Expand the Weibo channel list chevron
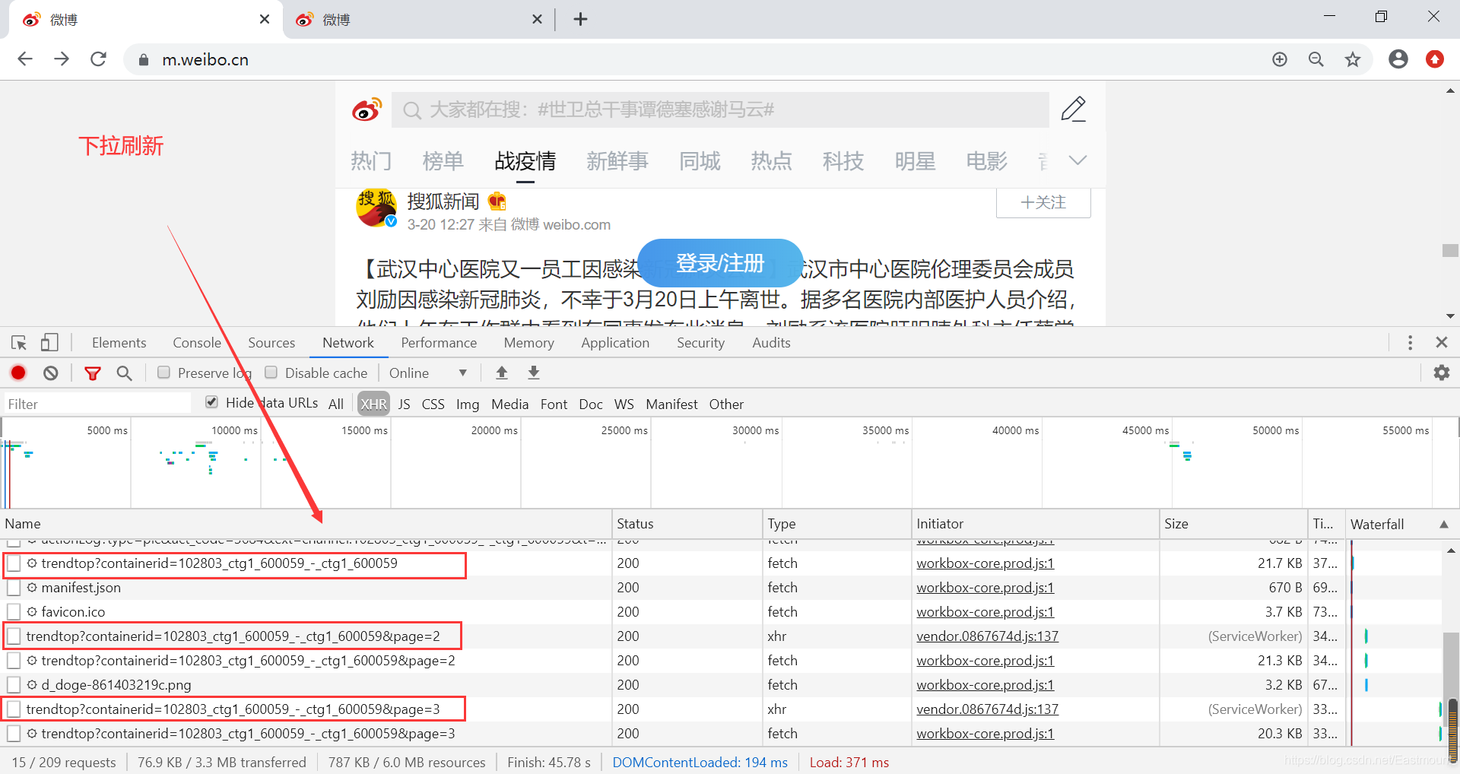This screenshot has width=1460, height=774. pyautogui.click(x=1078, y=160)
